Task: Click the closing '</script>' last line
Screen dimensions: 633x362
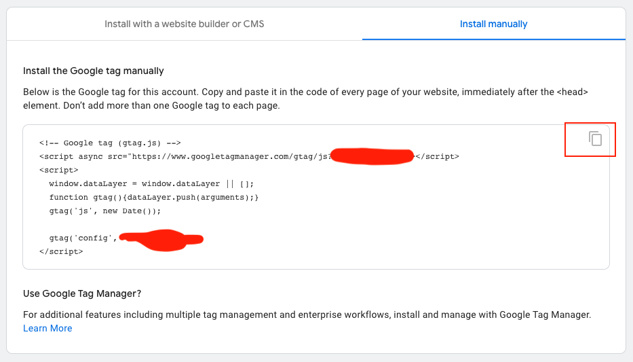Action: 61,251
